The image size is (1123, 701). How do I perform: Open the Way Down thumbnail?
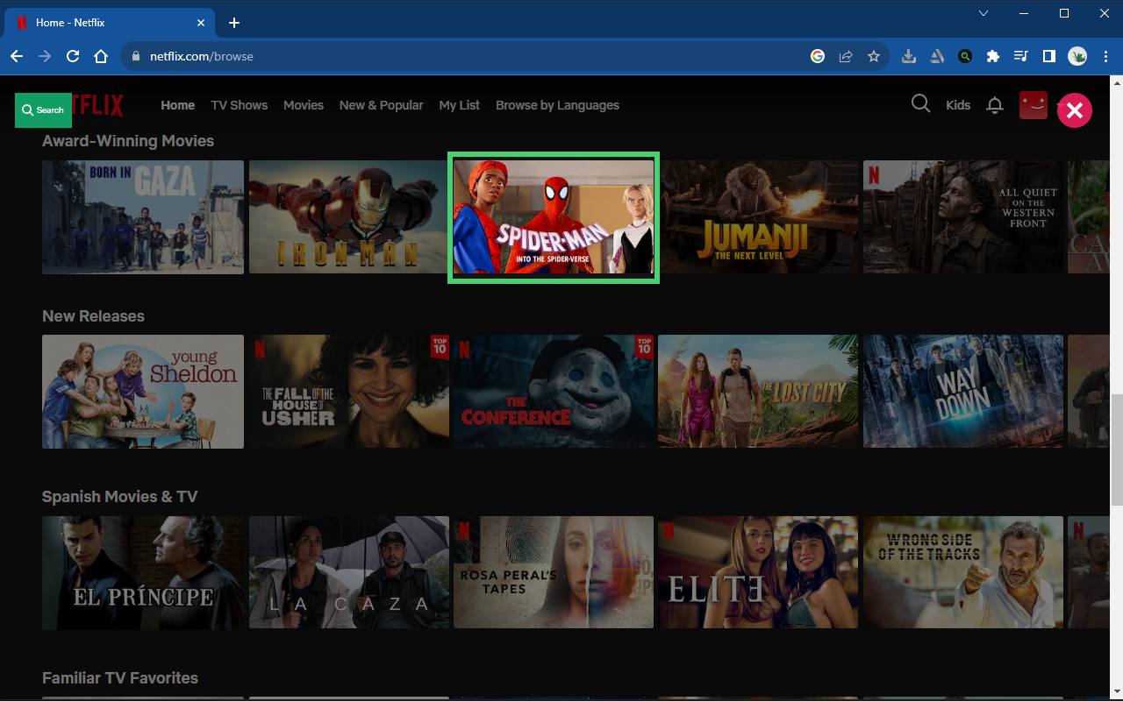point(963,392)
